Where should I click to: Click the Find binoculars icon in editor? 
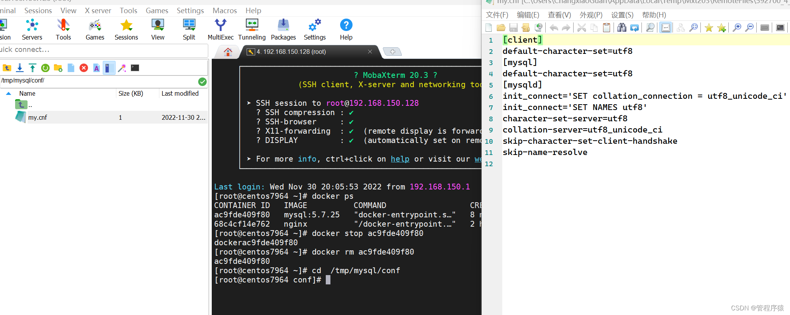(x=622, y=28)
